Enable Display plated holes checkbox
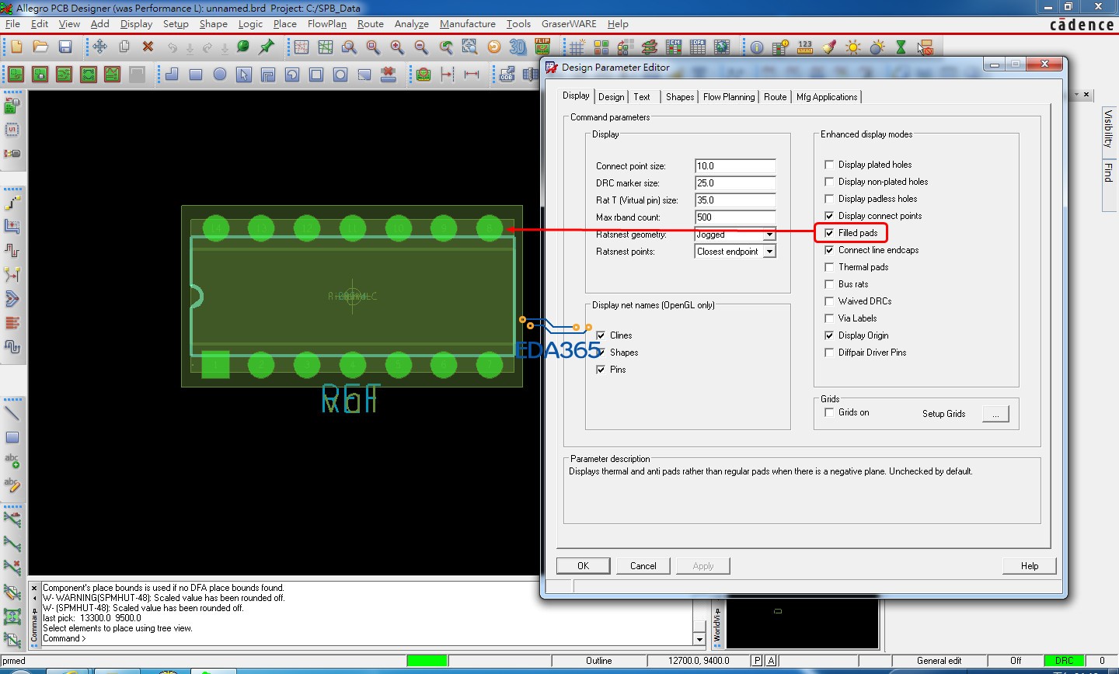The image size is (1119, 674). click(829, 165)
